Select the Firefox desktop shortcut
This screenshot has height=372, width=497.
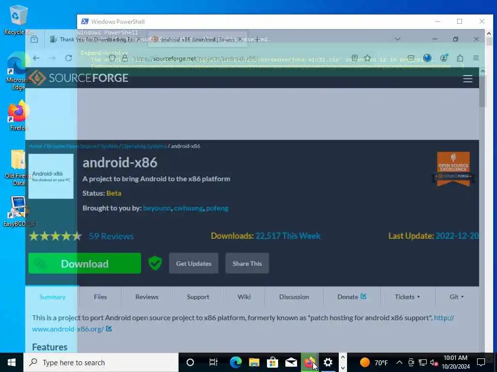18,116
